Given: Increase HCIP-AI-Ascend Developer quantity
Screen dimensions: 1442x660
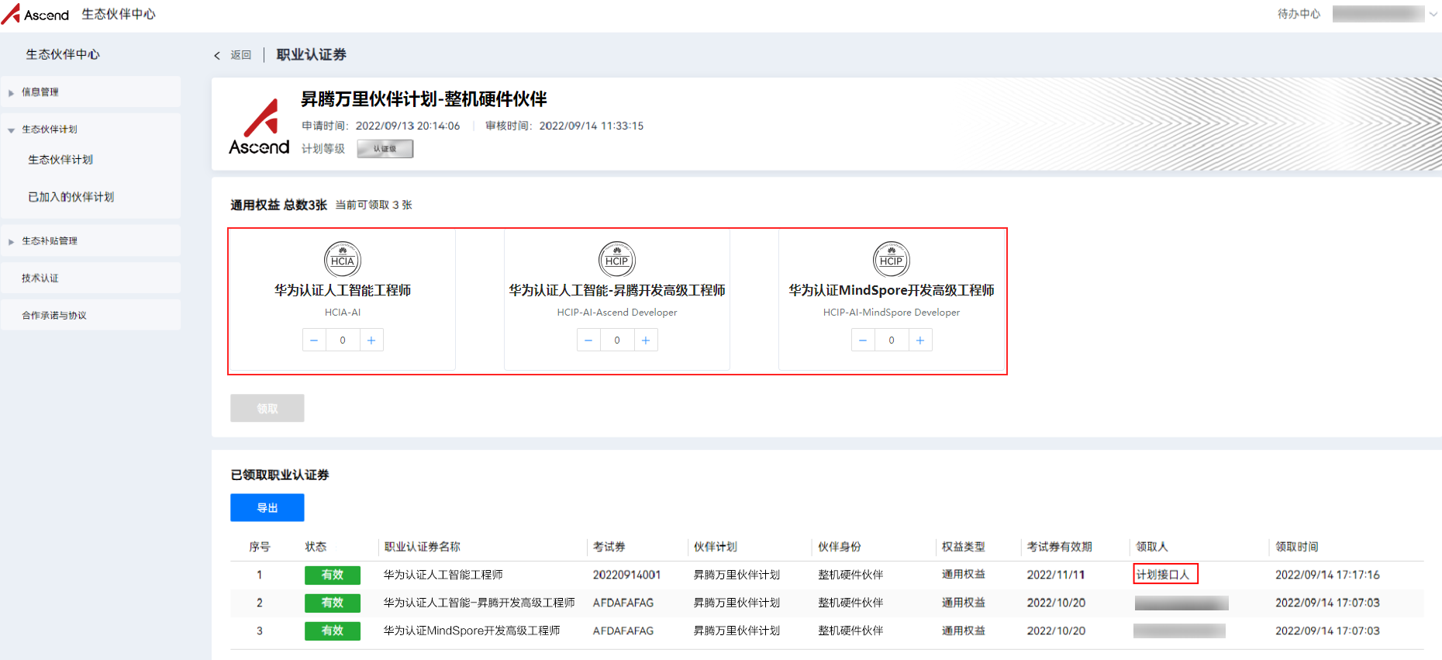Looking at the screenshot, I should pyautogui.click(x=646, y=340).
